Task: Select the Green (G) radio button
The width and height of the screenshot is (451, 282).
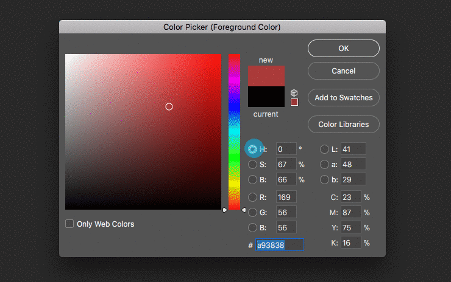Action: click(253, 212)
